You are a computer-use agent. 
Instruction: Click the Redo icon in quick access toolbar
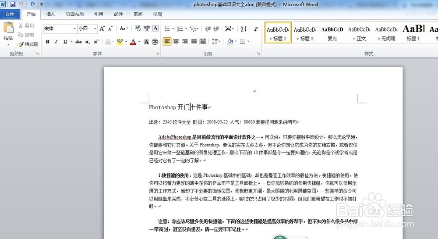coord(33,4)
